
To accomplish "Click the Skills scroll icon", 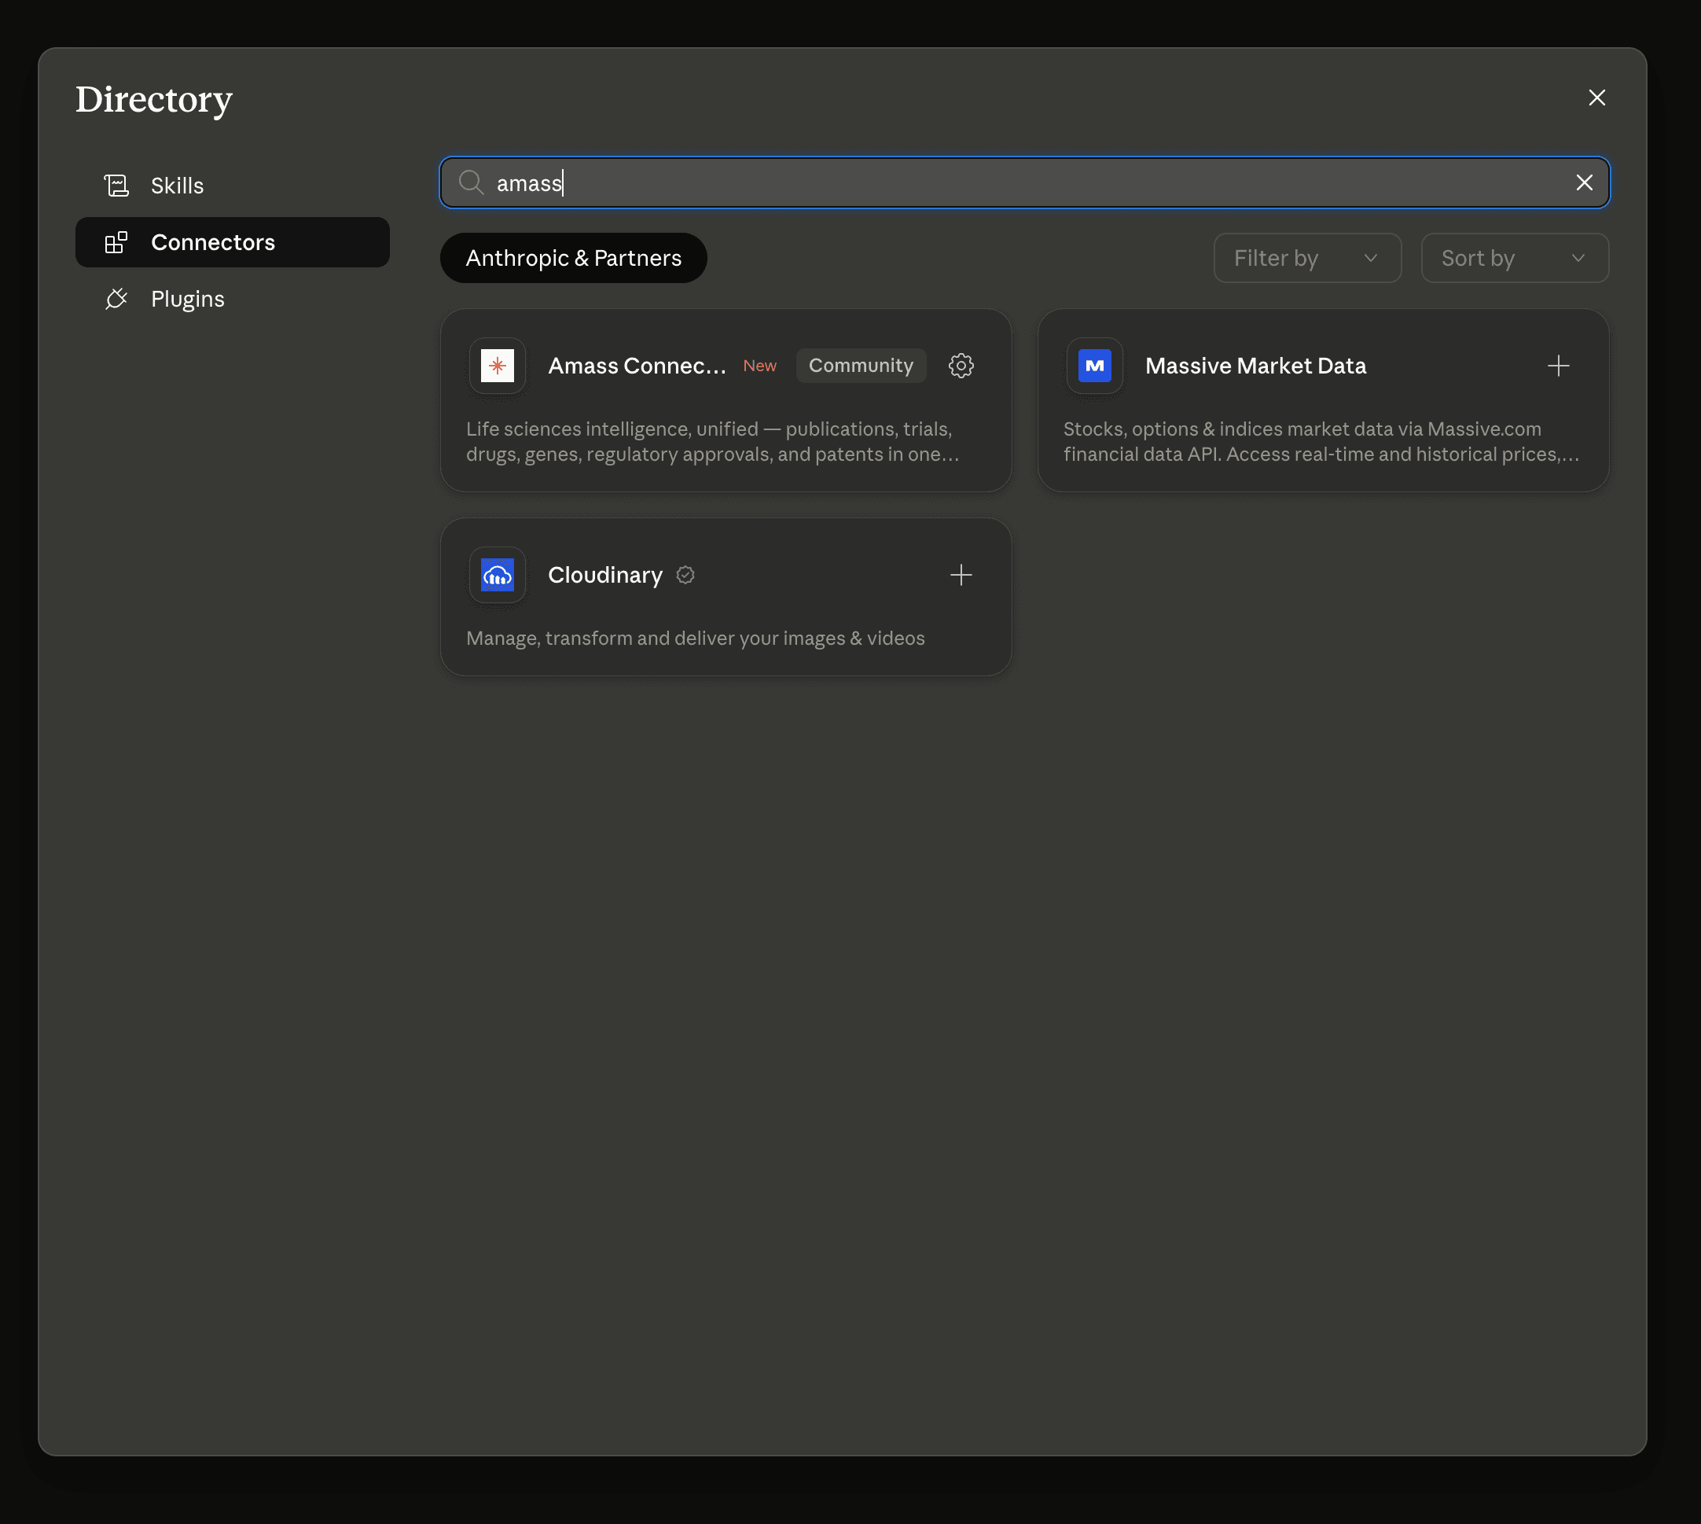I will [116, 185].
